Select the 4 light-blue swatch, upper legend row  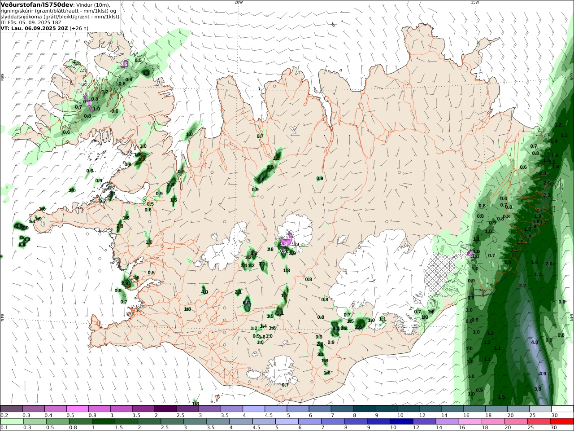(x=253, y=409)
